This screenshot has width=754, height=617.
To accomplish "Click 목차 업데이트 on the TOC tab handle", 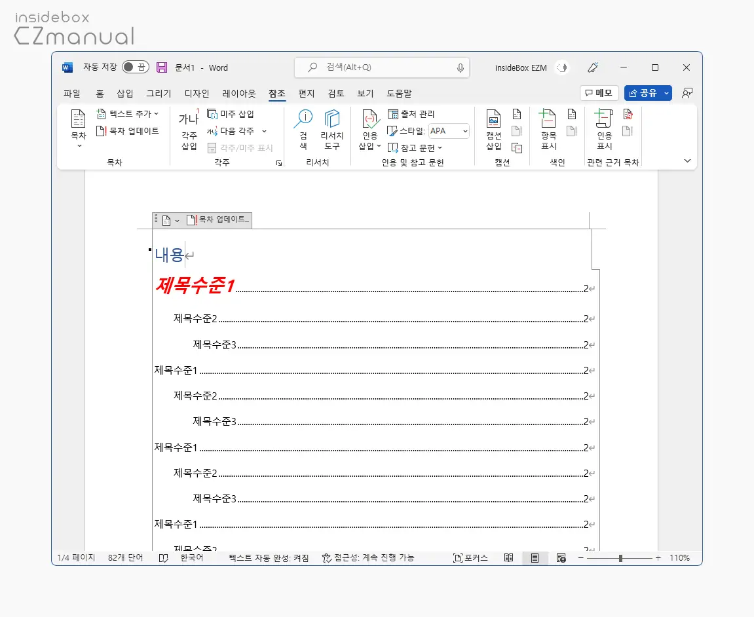I will [218, 220].
